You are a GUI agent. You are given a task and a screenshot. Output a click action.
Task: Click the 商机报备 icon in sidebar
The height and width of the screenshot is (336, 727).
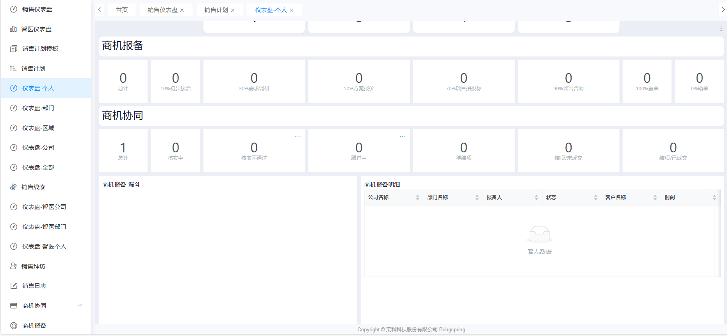(x=14, y=325)
